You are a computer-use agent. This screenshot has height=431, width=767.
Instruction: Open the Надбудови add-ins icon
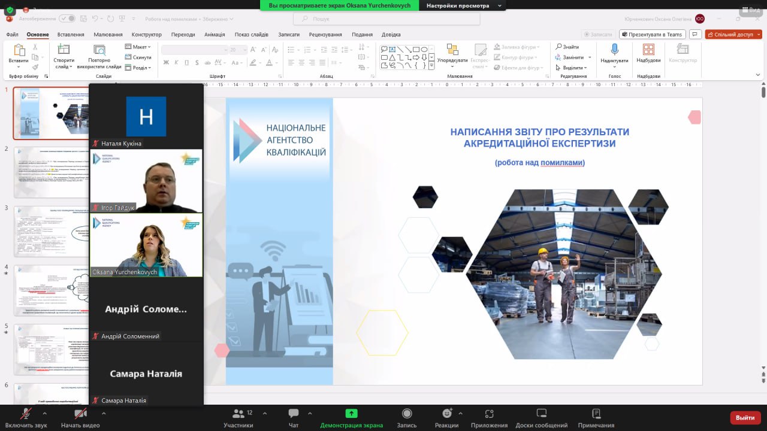coord(648,50)
